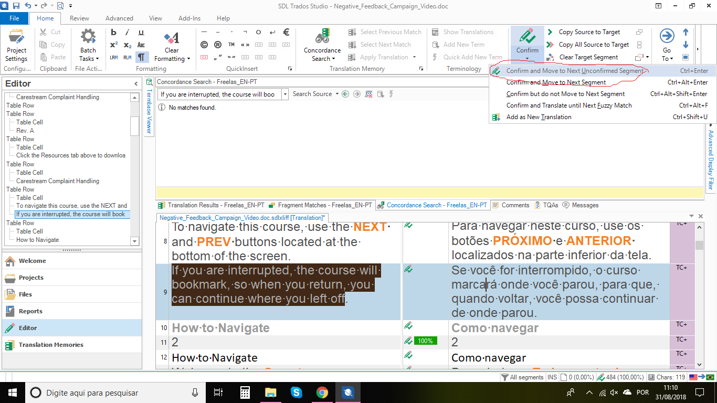
Task: Insert the TM trademark symbol
Action: (x=231, y=45)
